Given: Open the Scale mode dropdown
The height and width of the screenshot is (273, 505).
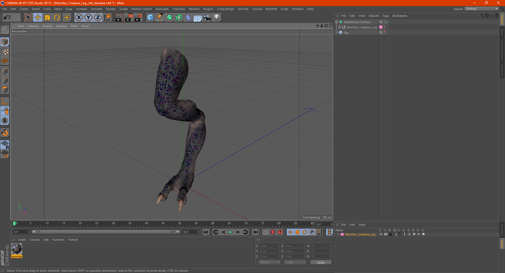Looking at the screenshot, I should [x=295, y=262].
